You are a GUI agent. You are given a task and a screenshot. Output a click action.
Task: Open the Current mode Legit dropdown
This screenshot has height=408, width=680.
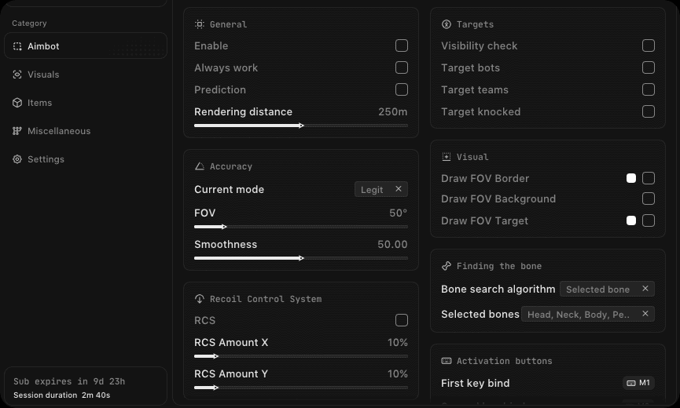380,189
